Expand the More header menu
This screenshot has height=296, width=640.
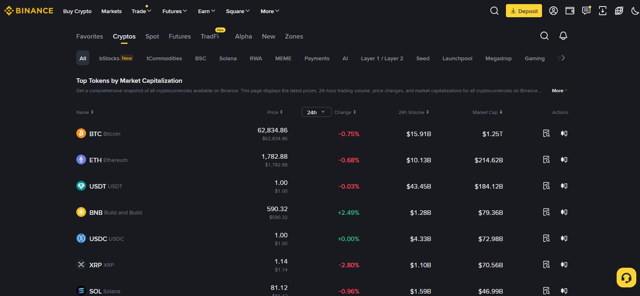270,11
